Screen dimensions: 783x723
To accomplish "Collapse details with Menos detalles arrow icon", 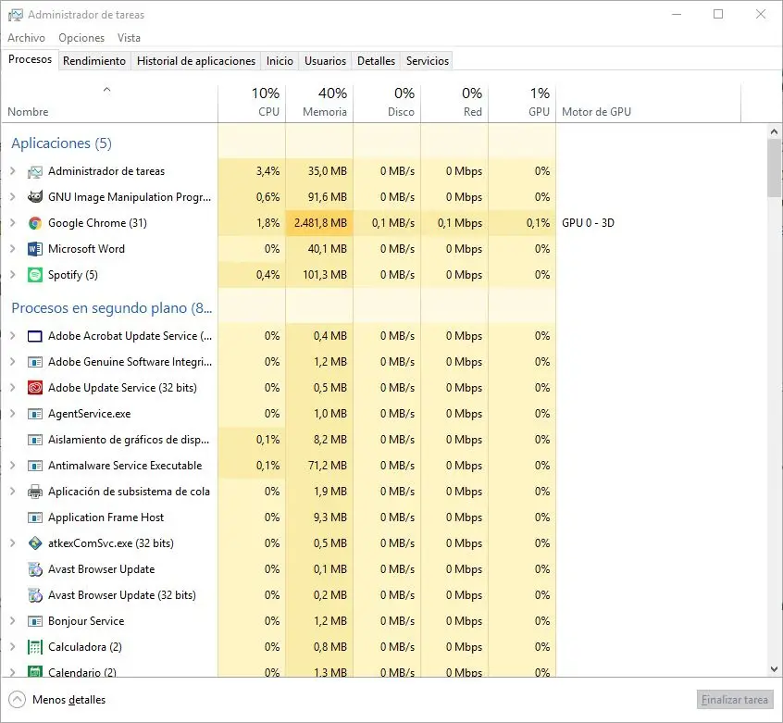I will pyautogui.click(x=17, y=700).
